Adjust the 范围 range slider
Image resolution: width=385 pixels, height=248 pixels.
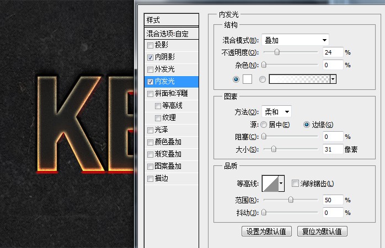tap(291, 200)
